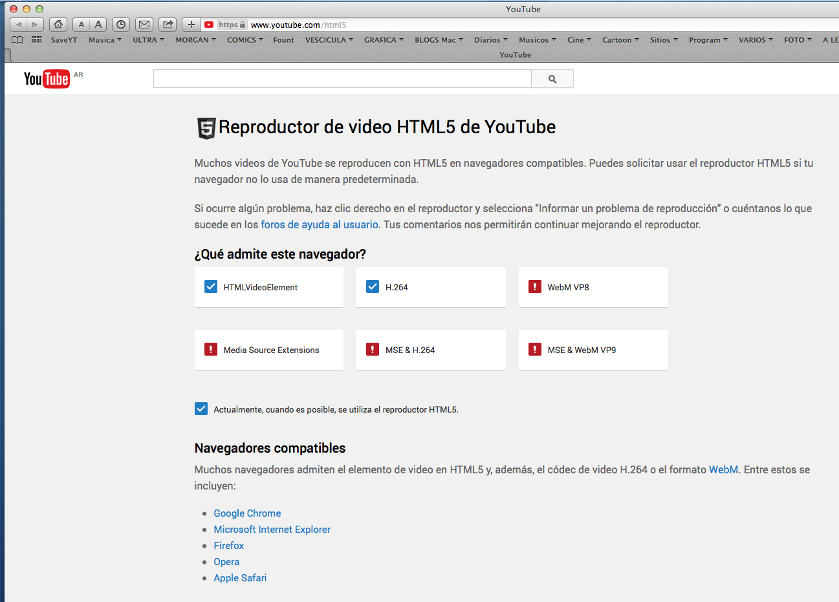
Task: Click into the YouTube search box
Action: tap(342, 79)
